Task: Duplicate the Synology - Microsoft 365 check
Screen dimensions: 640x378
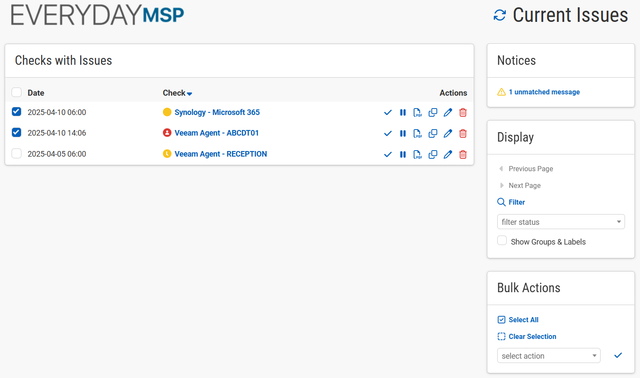Action: [433, 112]
